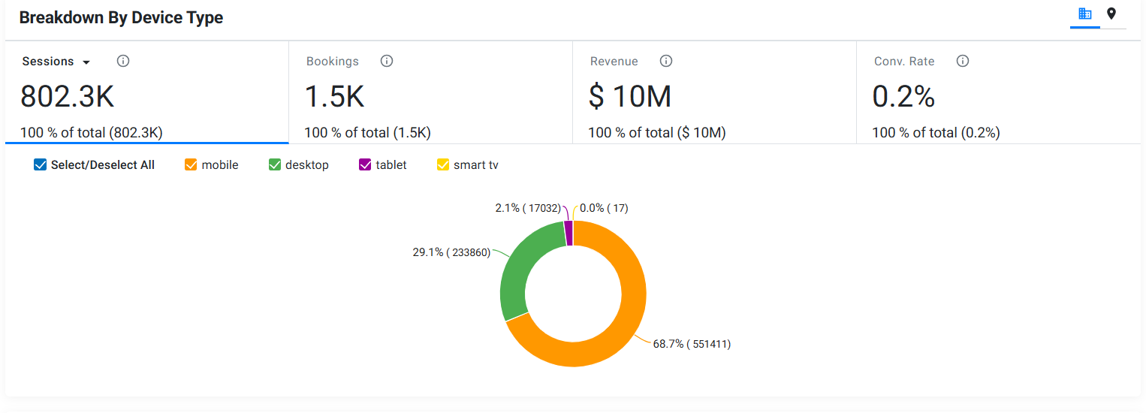1146x413 pixels.
Task: Open the info icon next to Sessions
Action: pyautogui.click(x=123, y=61)
